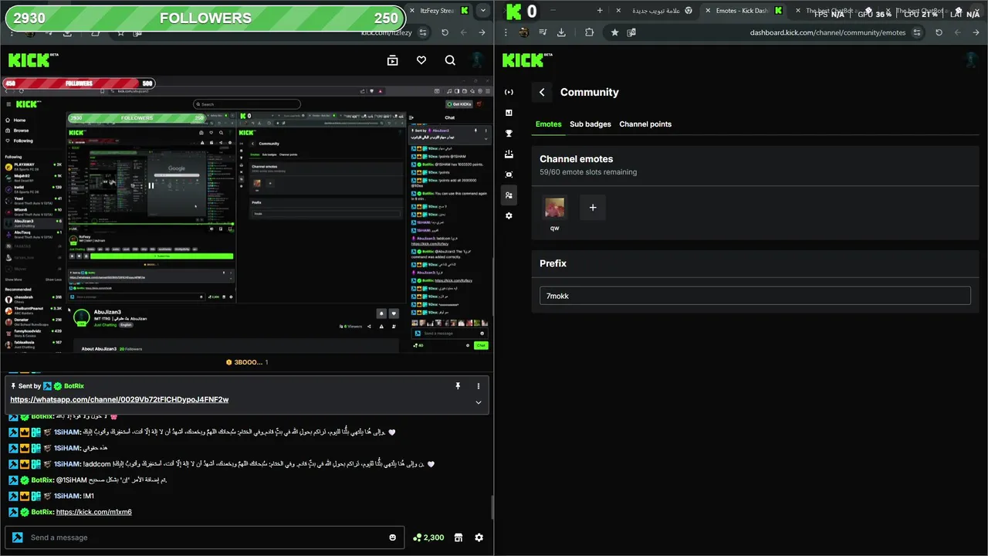Open the right browser three-dot menu
The width and height of the screenshot is (988, 556).
coord(507,32)
